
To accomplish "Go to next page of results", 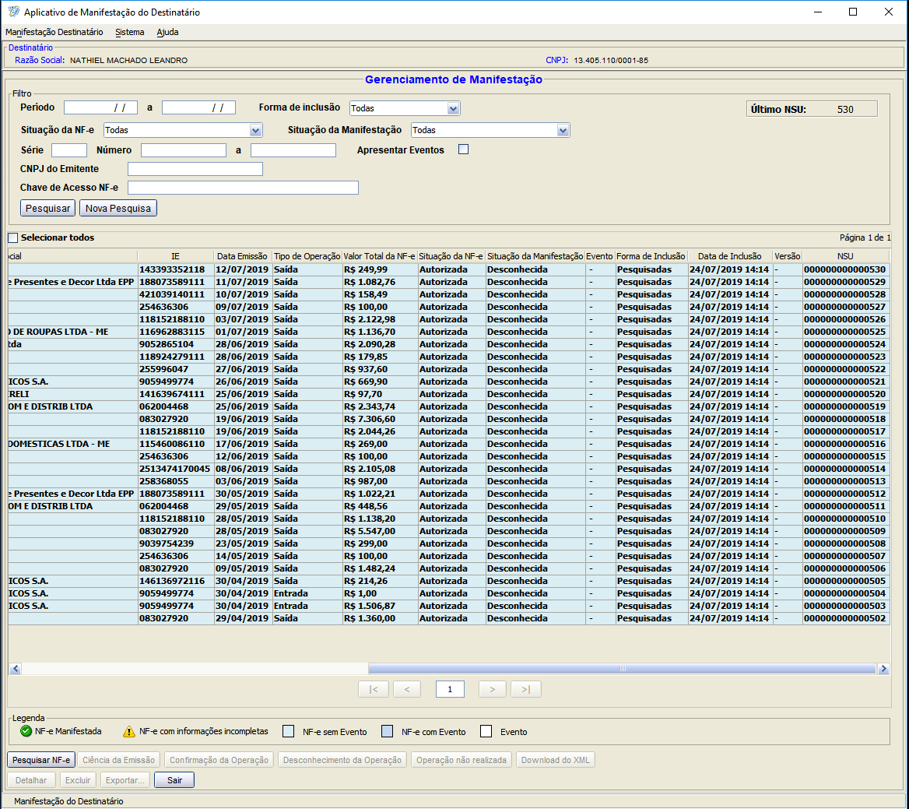I will point(492,689).
